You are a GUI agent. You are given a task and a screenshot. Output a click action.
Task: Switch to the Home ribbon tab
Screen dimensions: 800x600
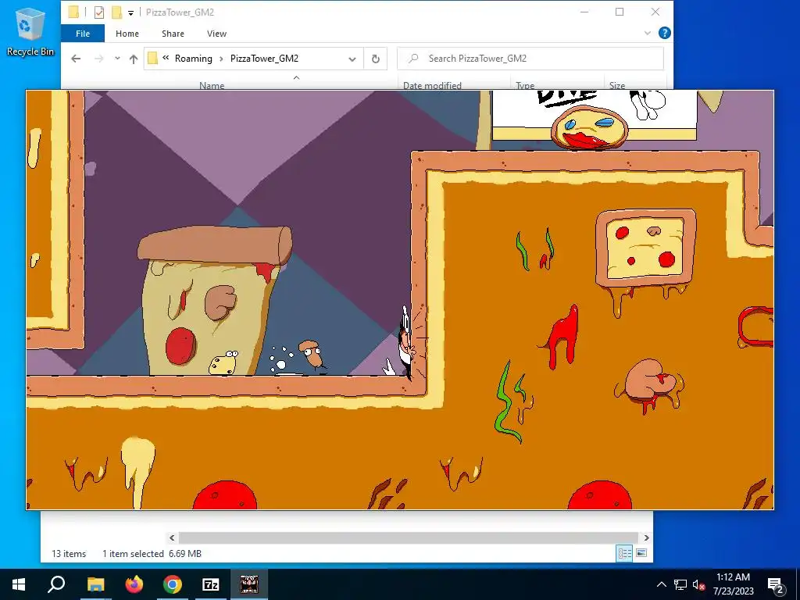click(127, 33)
